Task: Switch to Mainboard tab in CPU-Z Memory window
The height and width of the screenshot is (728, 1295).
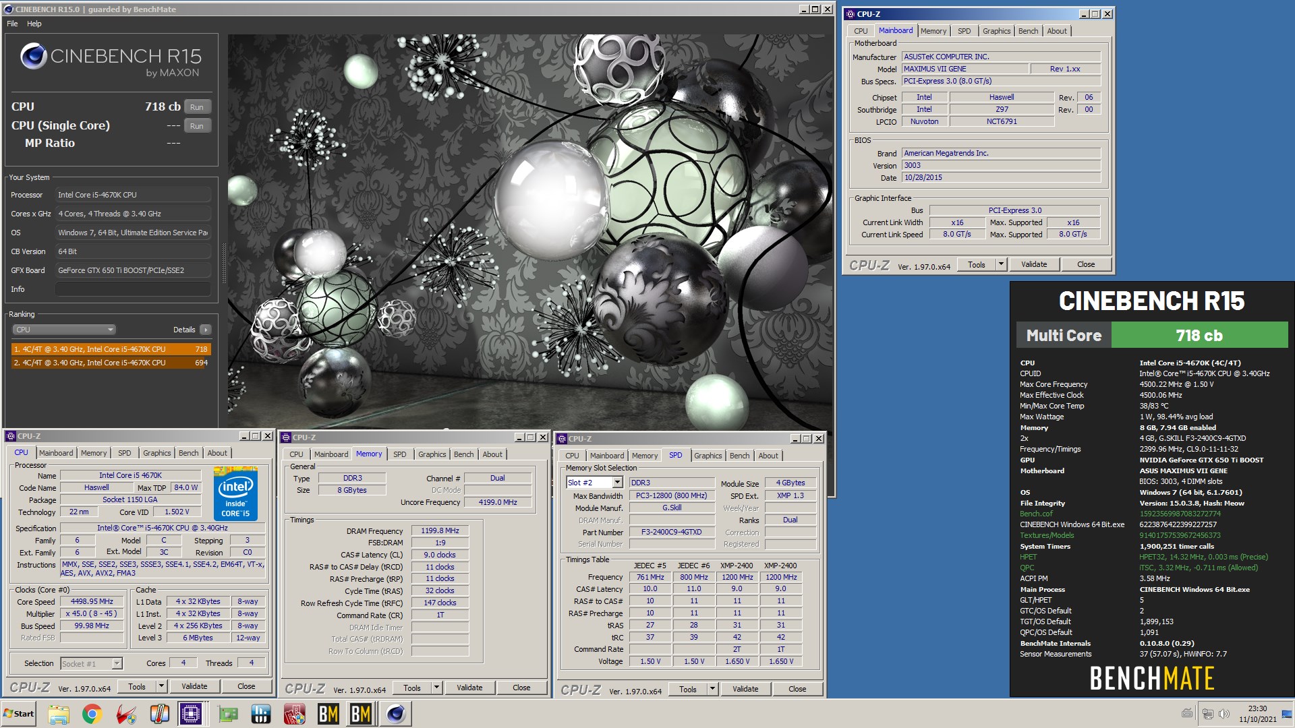Action: click(331, 454)
